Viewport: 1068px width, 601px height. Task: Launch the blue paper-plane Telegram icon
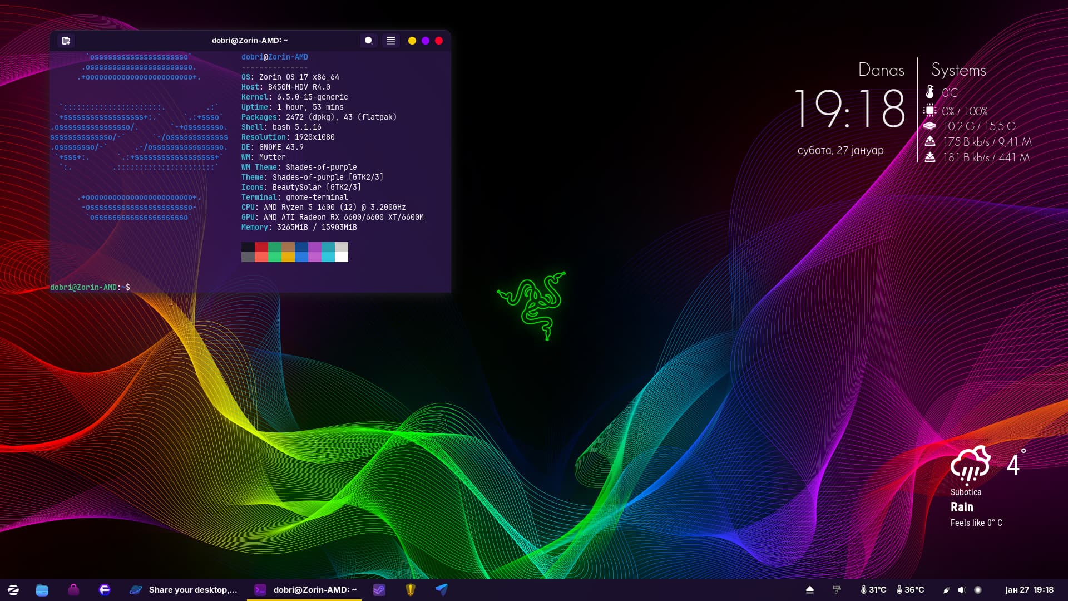click(x=442, y=590)
